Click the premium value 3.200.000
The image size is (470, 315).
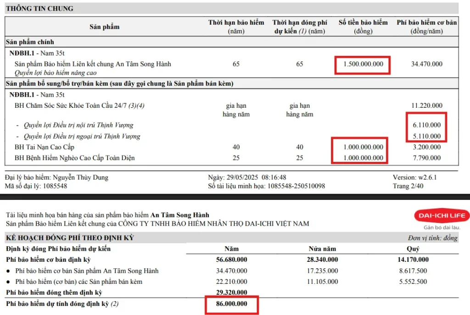click(x=426, y=147)
